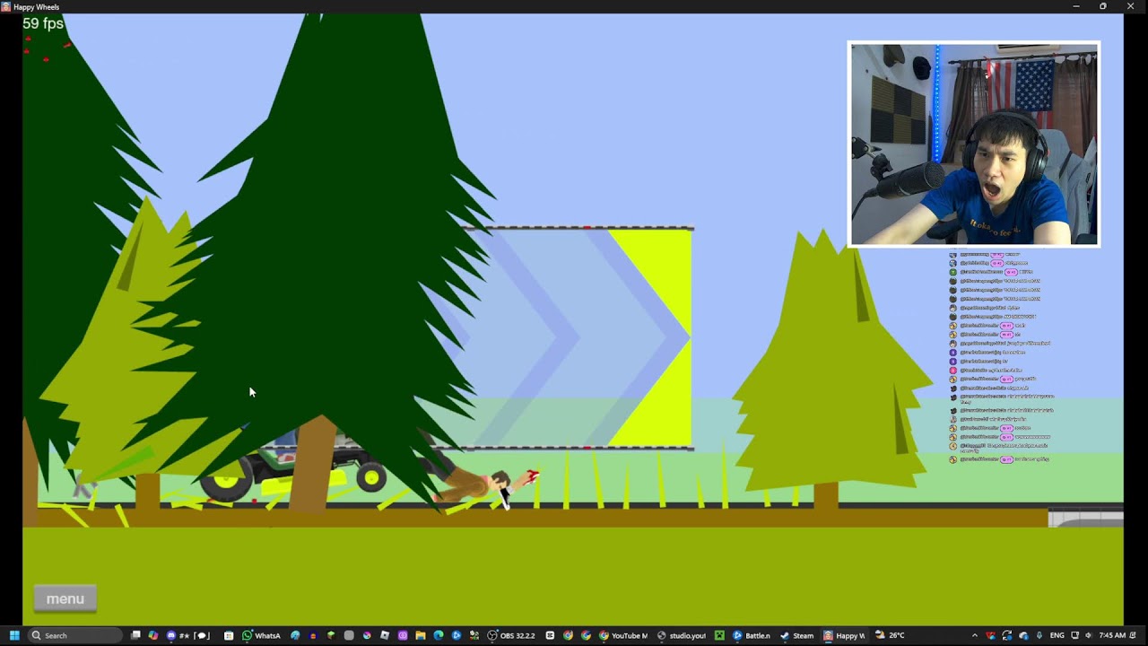Image resolution: width=1148 pixels, height=646 pixels.
Task: Open the 26°C weather widget
Action: [889, 635]
